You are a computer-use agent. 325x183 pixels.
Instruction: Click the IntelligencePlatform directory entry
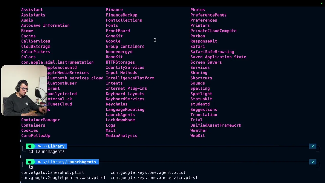[x=130, y=78]
